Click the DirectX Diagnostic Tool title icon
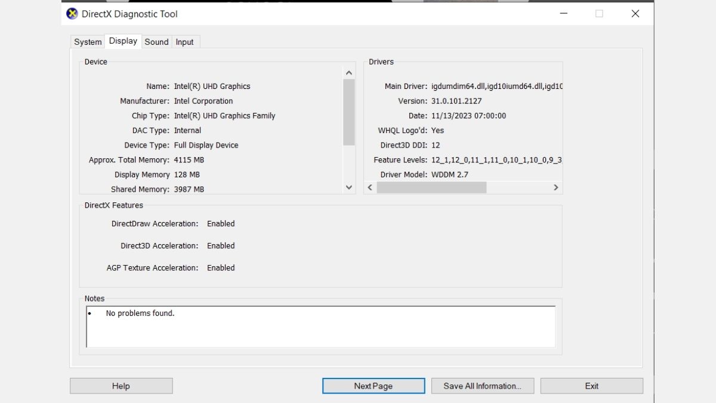The height and width of the screenshot is (403, 716). [x=72, y=14]
